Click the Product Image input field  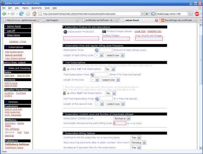tap(116, 39)
